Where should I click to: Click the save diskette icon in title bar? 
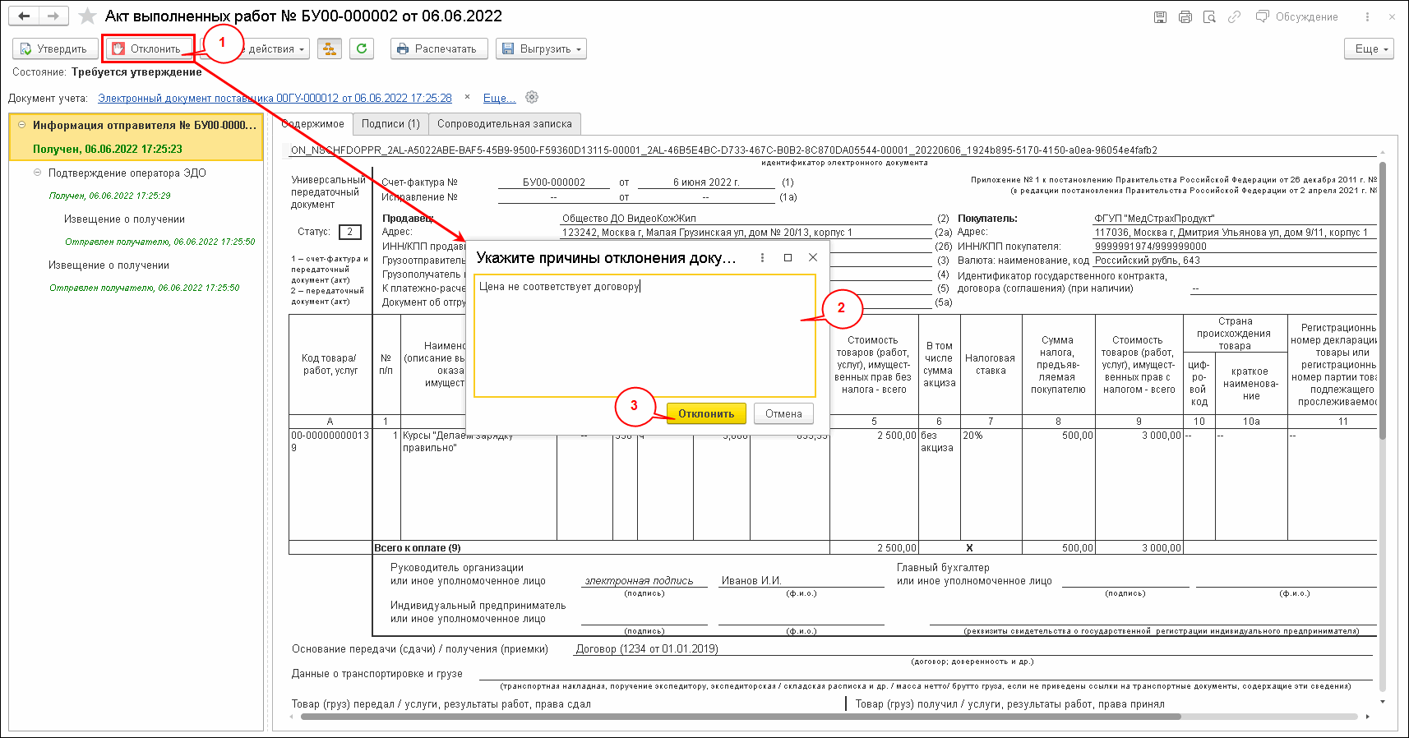coord(1160,16)
